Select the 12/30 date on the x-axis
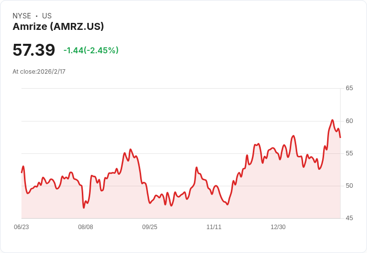367x253 pixels. 278,227
